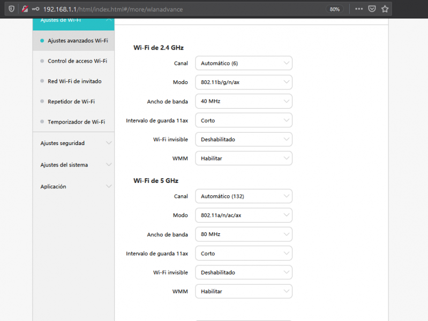Click the saved password key icon
Screen dimensions: 428x321
[x=35, y=9]
